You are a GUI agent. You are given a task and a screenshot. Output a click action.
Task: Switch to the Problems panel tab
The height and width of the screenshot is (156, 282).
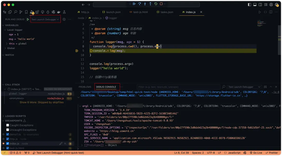[85, 87]
